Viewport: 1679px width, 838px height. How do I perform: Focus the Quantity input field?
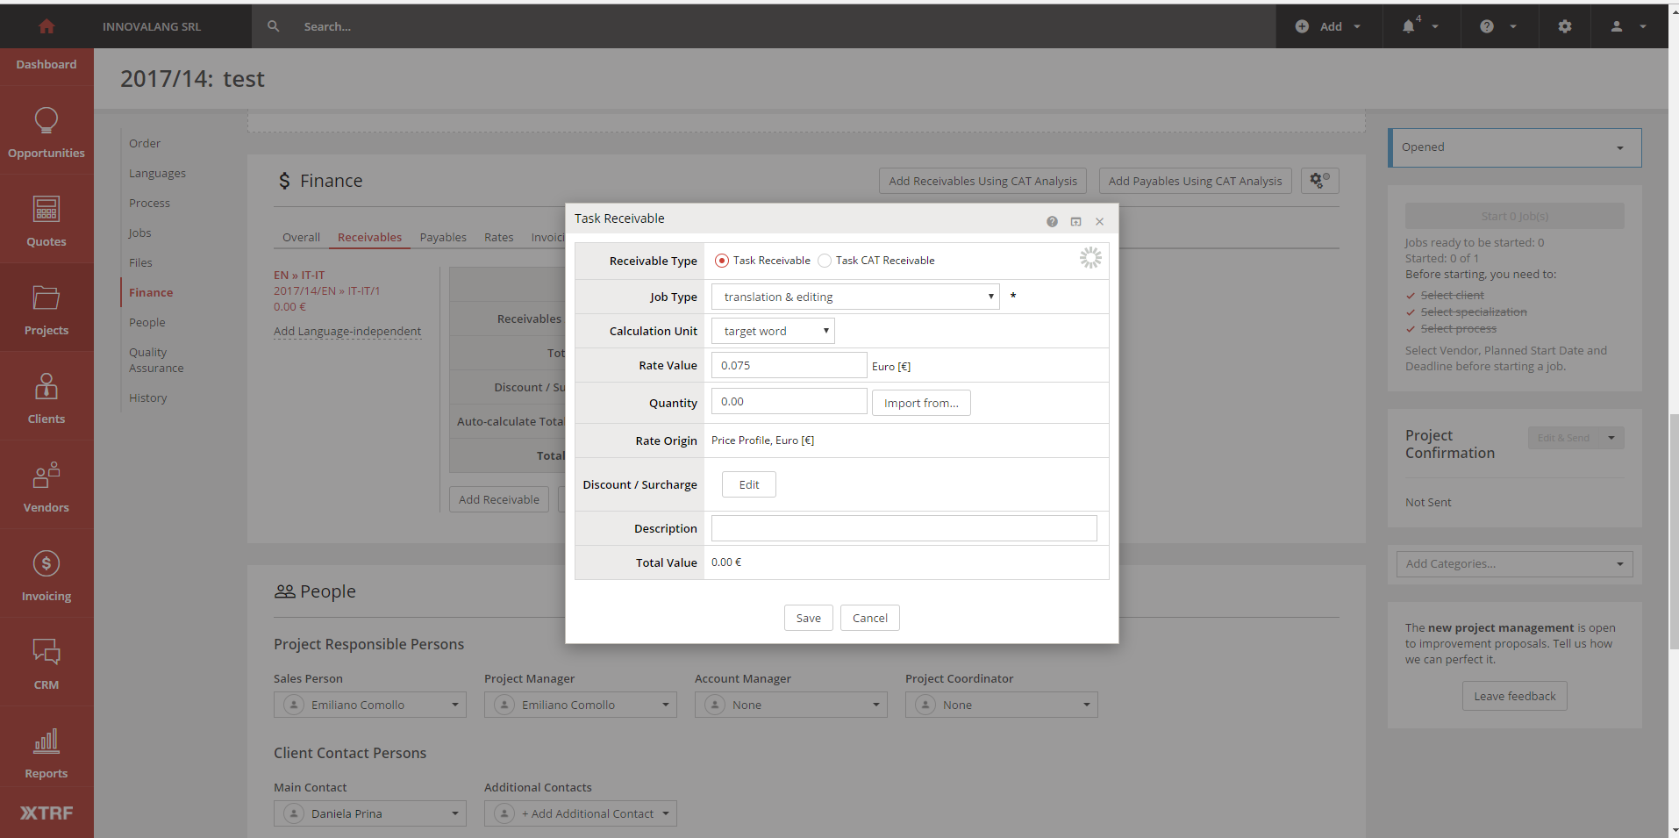coord(789,401)
